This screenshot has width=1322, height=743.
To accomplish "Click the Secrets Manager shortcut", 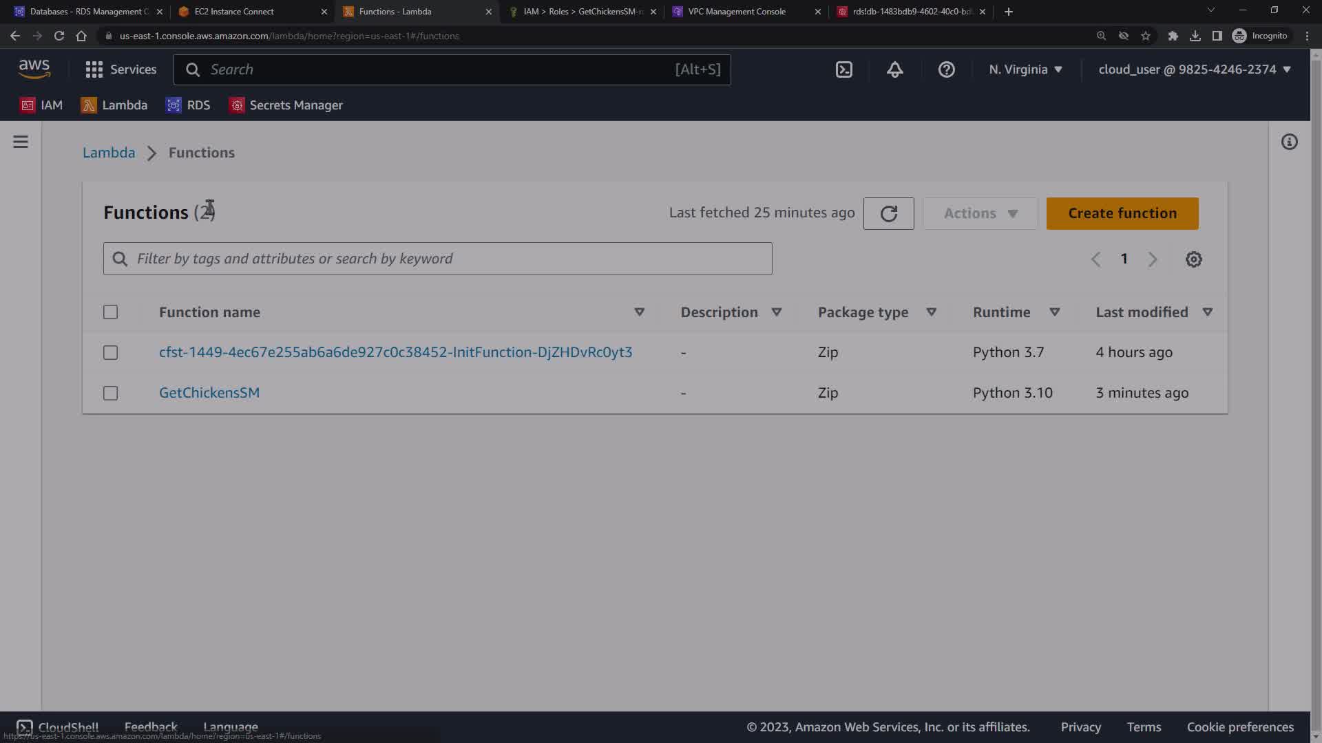I will click(x=286, y=105).
